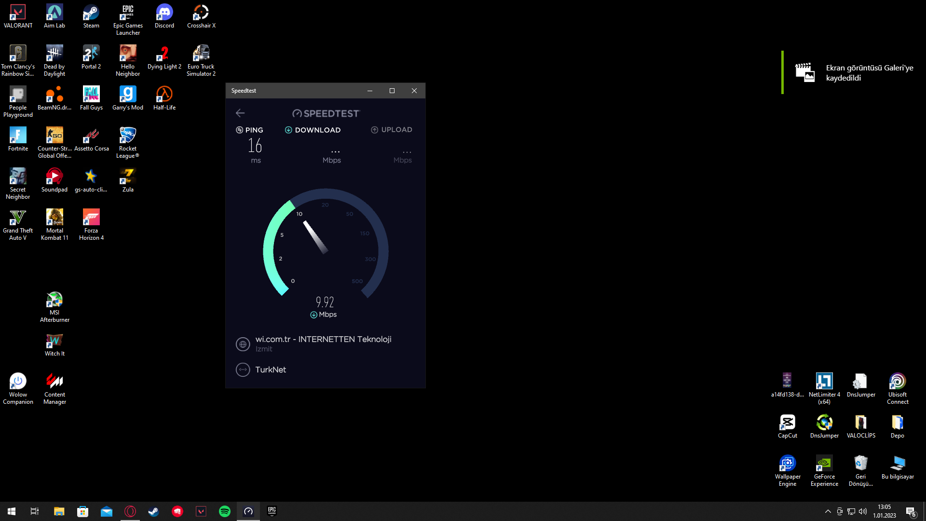Click the back arrow in Speedtest
926x521 pixels.
point(240,113)
